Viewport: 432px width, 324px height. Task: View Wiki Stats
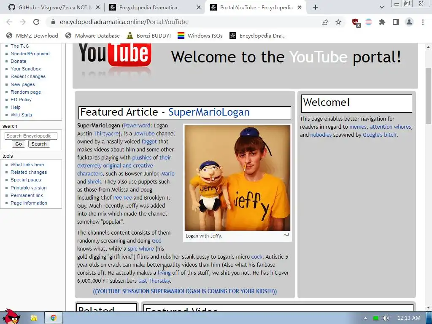(x=21, y=115)
